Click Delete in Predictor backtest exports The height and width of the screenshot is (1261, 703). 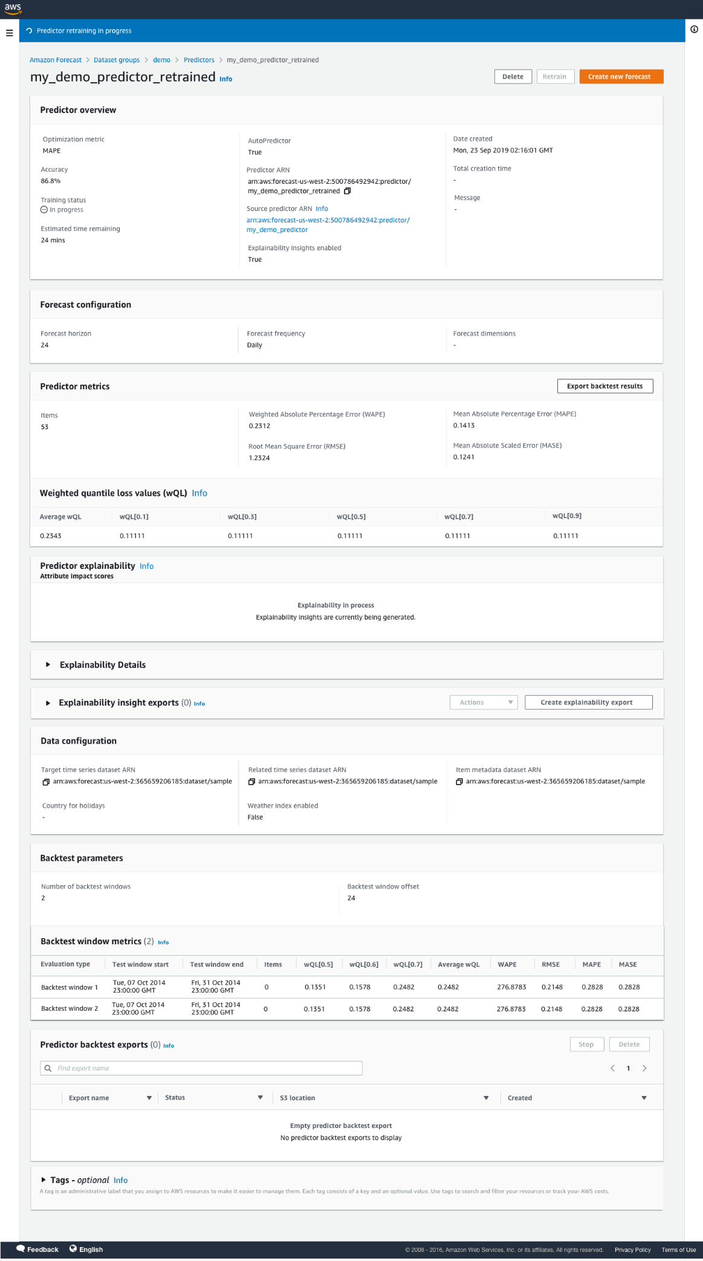[629, 1045]
